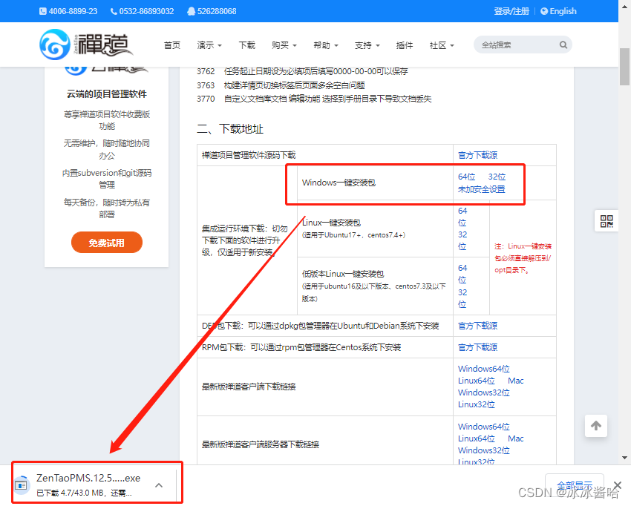Click Windows32位 in the client server row
Viewport: 631px width, 506px height.
(x=484, y=450)
